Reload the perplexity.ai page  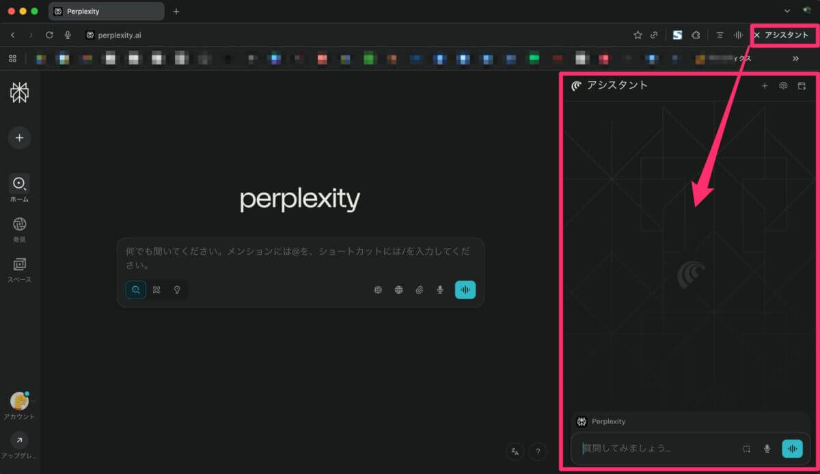49,35
